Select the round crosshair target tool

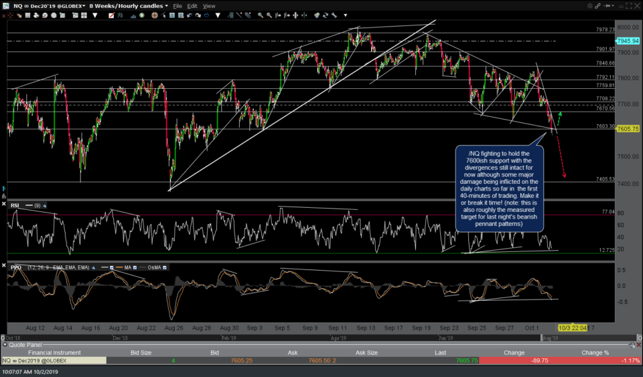pos(154,15)
